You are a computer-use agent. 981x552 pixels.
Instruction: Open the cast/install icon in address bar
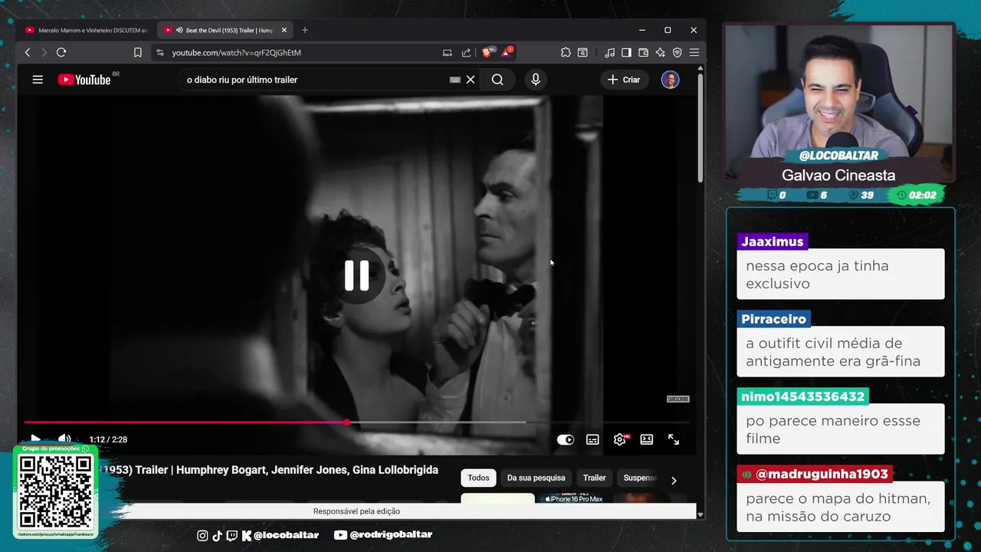point(448,52)
